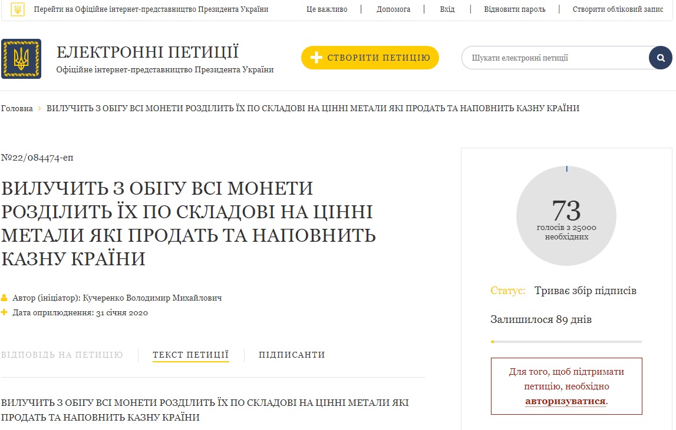The height and width of the screenshot is (430, 676).
Task: Open the Вхід login link
Action: (447, 9)
